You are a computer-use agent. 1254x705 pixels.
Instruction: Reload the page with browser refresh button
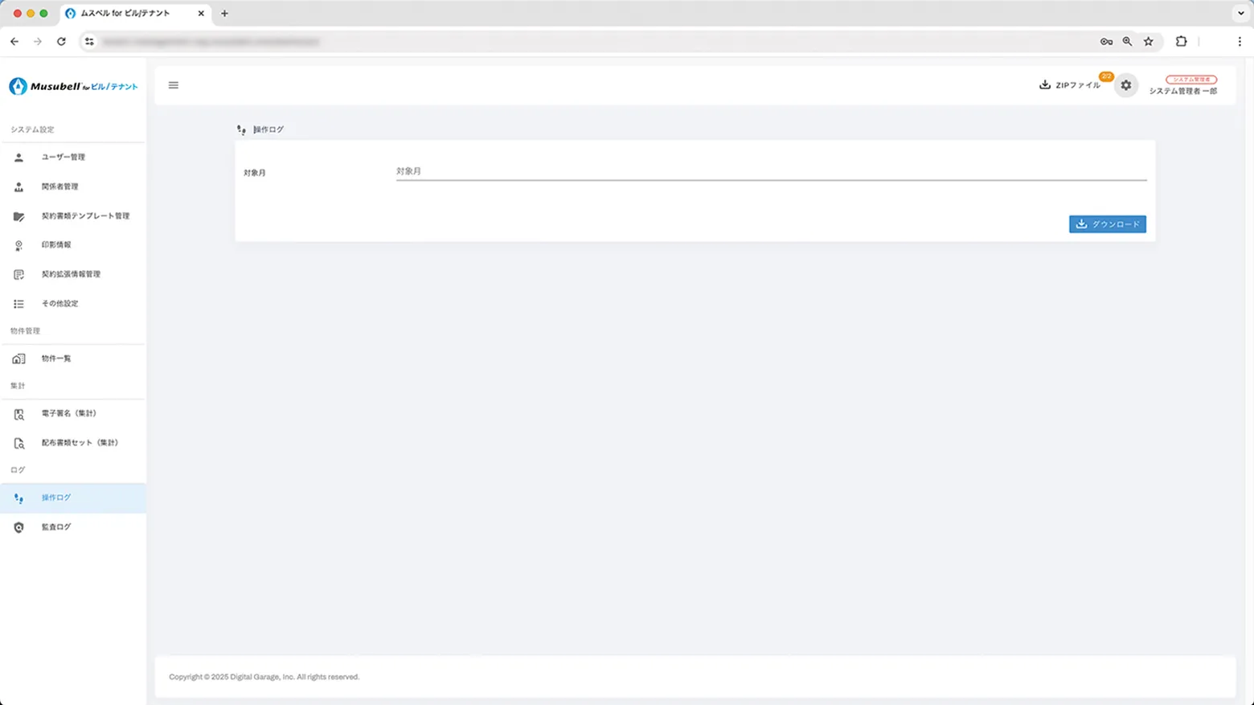tap(61, 42)
